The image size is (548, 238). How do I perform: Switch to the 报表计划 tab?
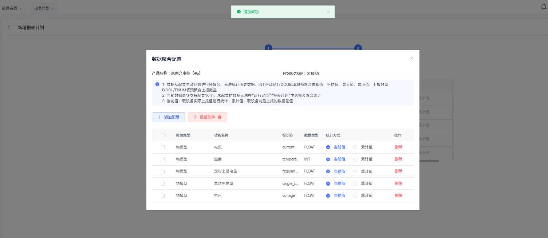[42, 8]
